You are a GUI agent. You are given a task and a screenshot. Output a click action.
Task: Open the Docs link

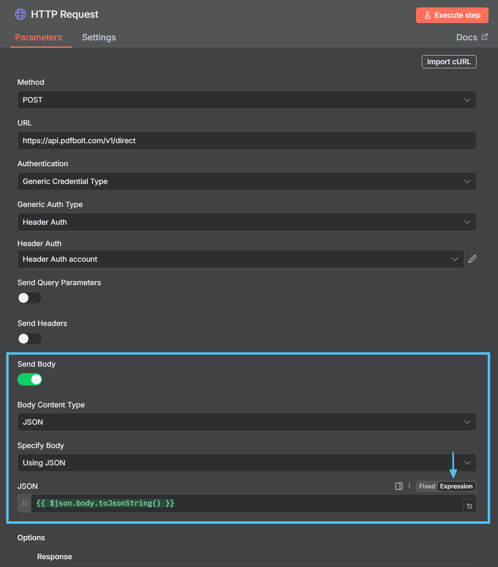467,37
